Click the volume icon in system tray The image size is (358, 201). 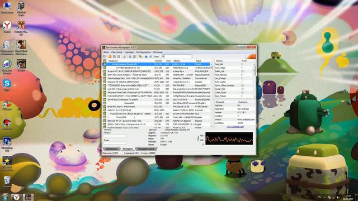pos(338,197)
